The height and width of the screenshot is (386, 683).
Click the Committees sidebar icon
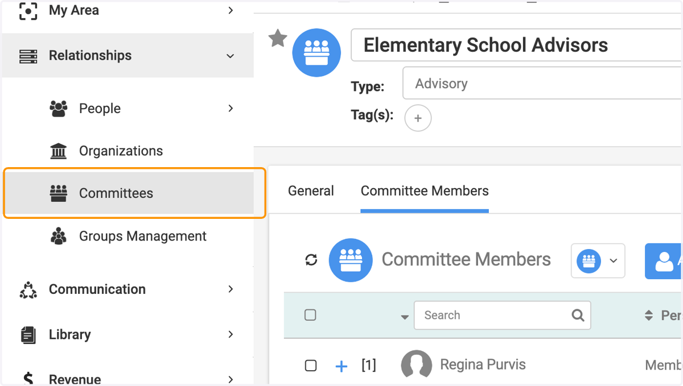59,193
